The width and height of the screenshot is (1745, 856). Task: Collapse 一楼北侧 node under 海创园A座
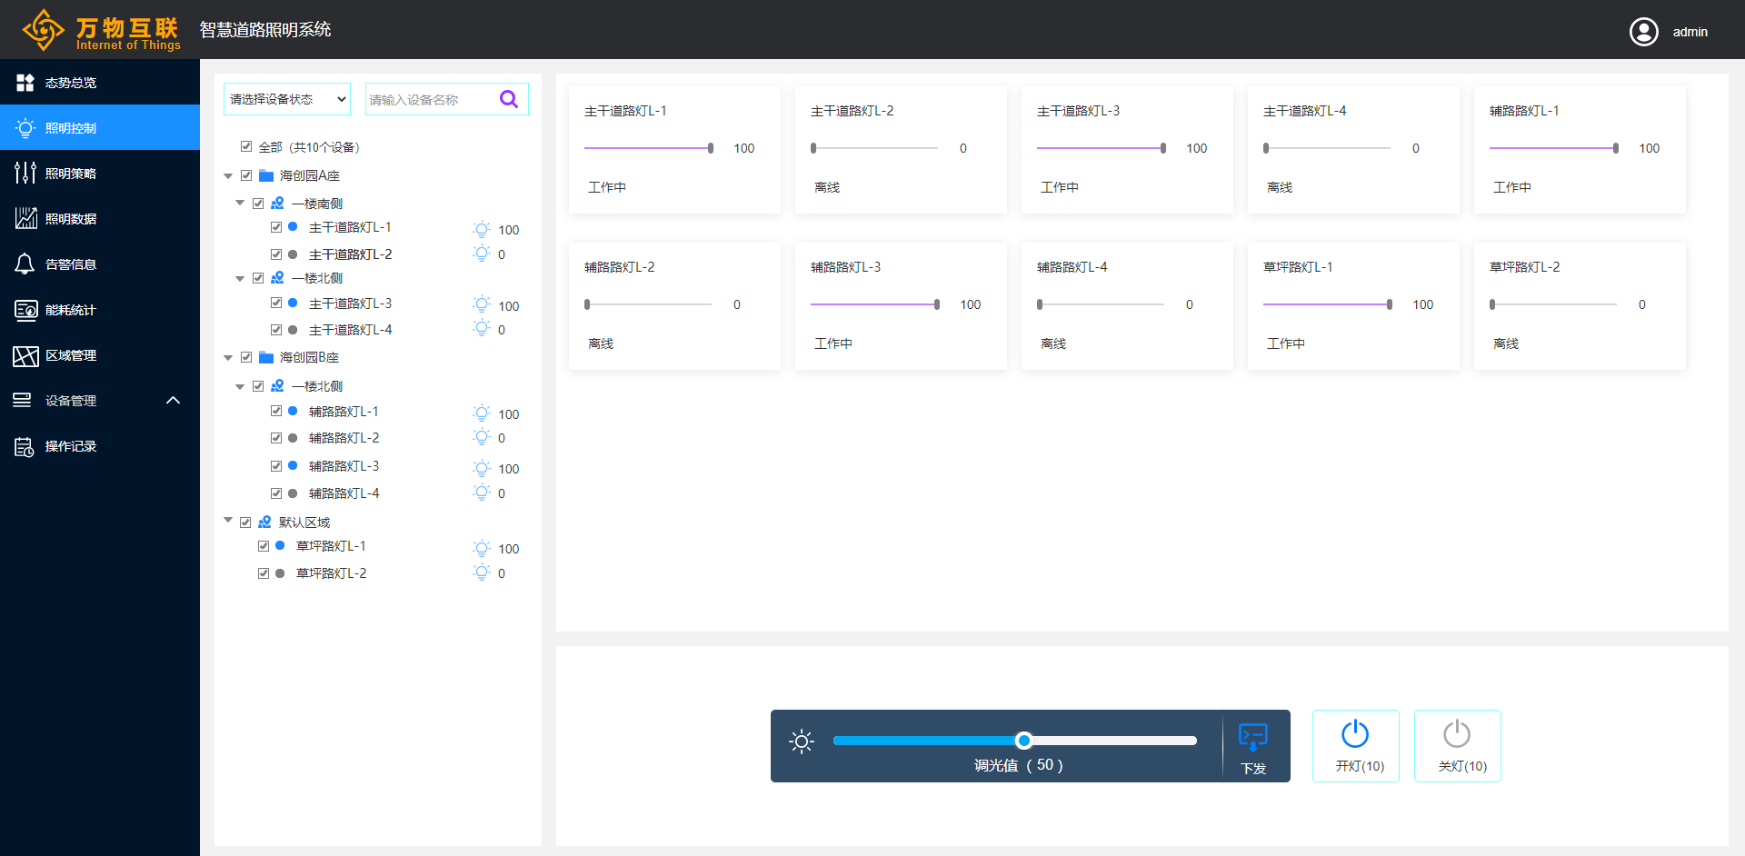tap(240, 279)
